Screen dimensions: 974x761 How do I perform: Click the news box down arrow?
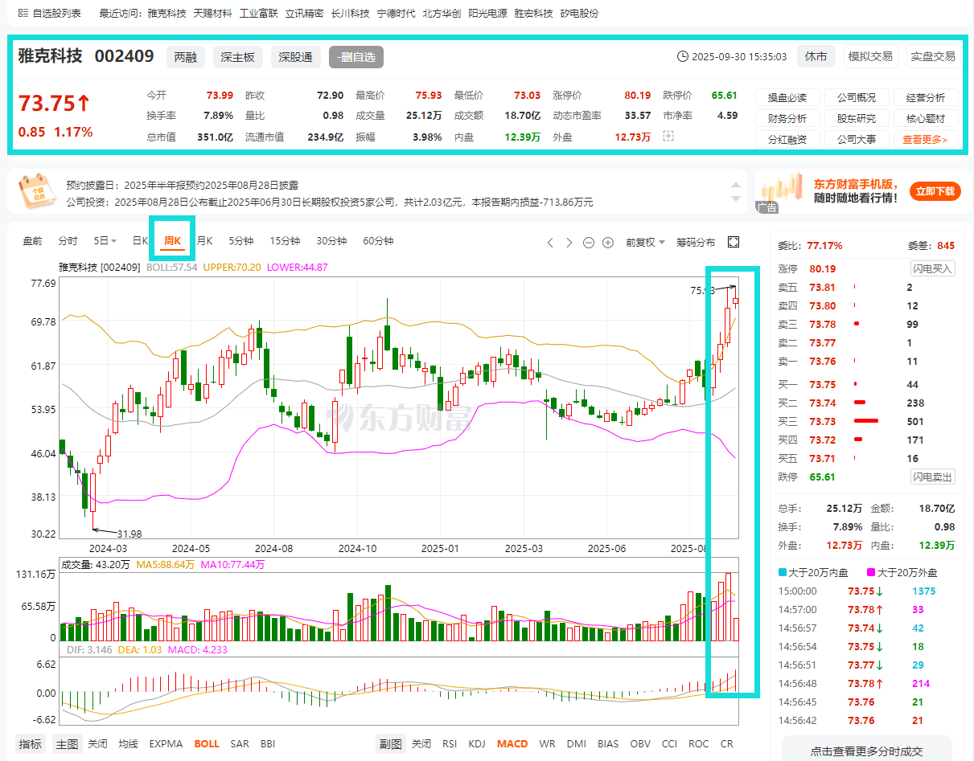(x=735, y=198)
